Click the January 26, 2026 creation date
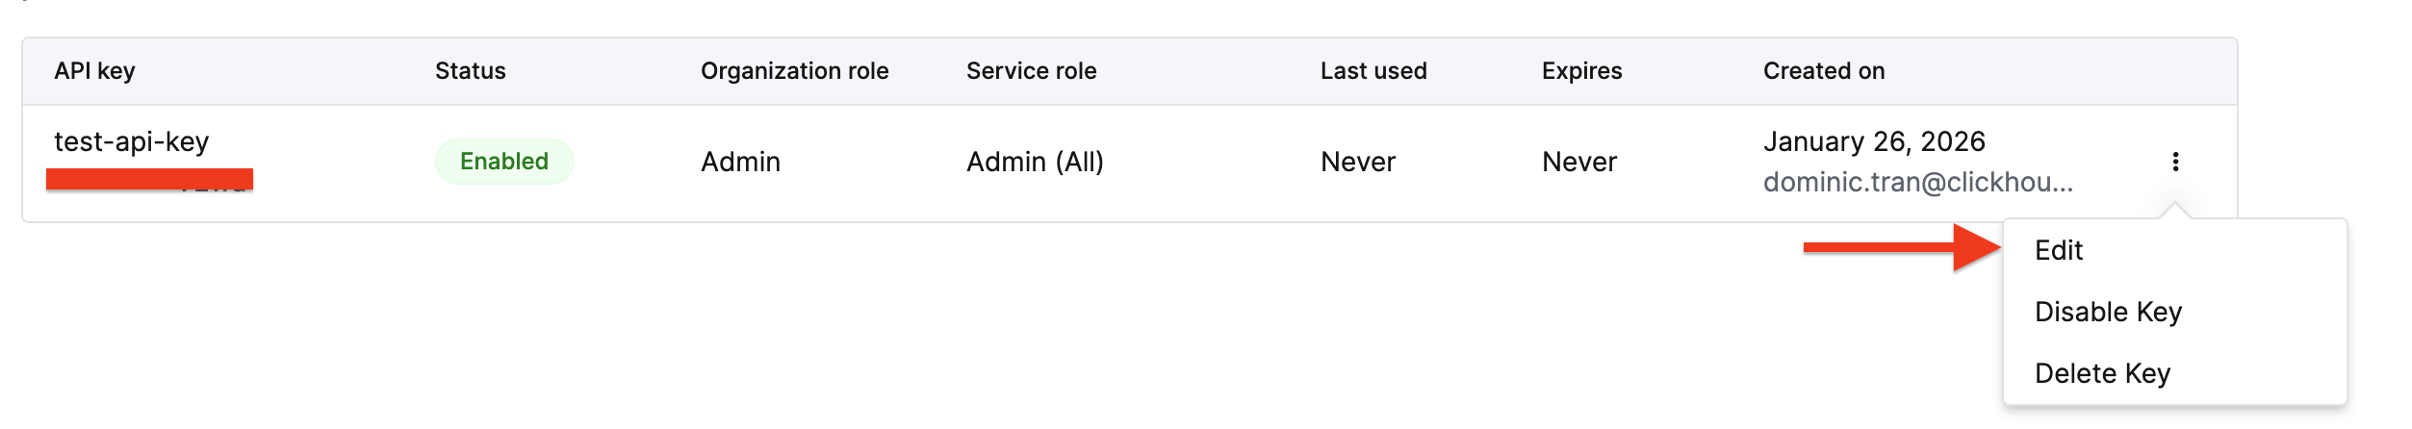This screenshot has height=429, width=2412. click(1873, 141)
